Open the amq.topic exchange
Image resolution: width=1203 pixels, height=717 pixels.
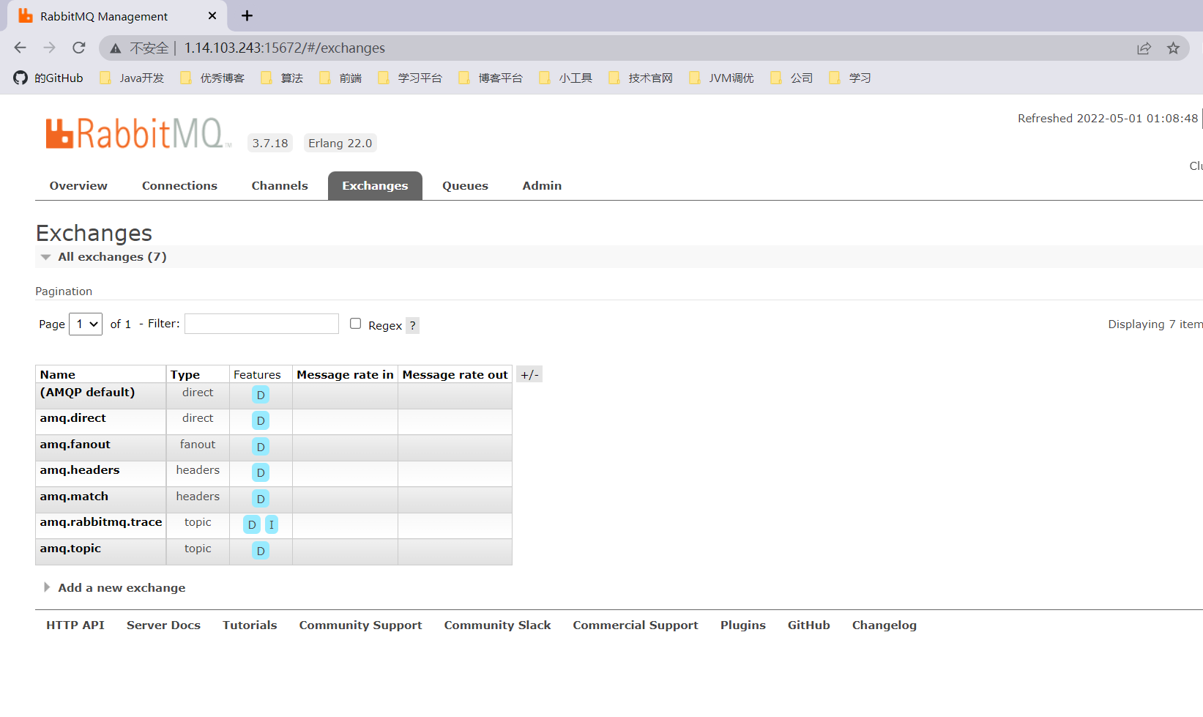70,549
